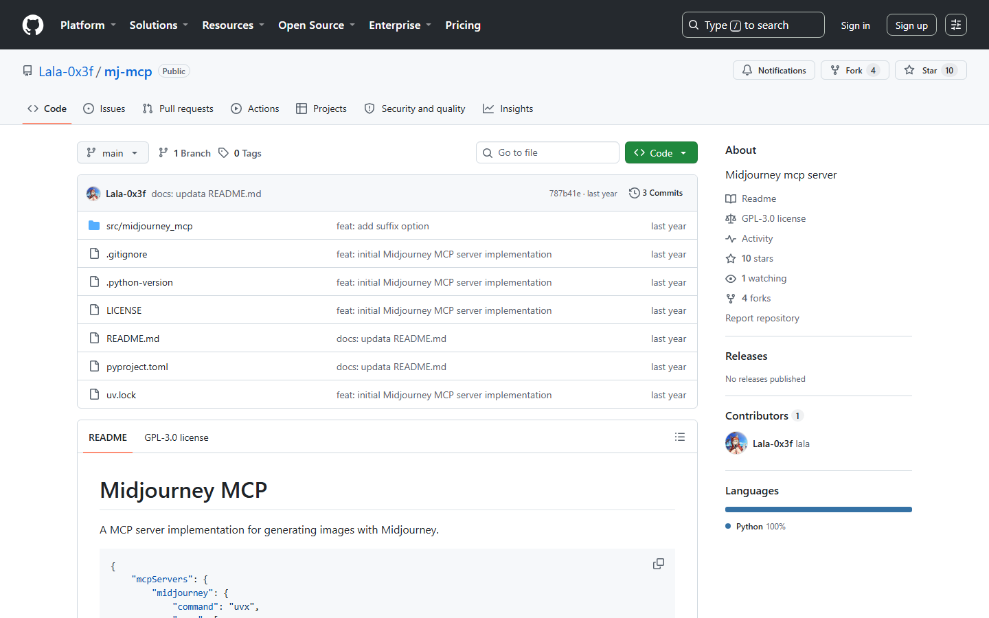Click the repository icon before Lala-0x3f

tap(27, 71)
